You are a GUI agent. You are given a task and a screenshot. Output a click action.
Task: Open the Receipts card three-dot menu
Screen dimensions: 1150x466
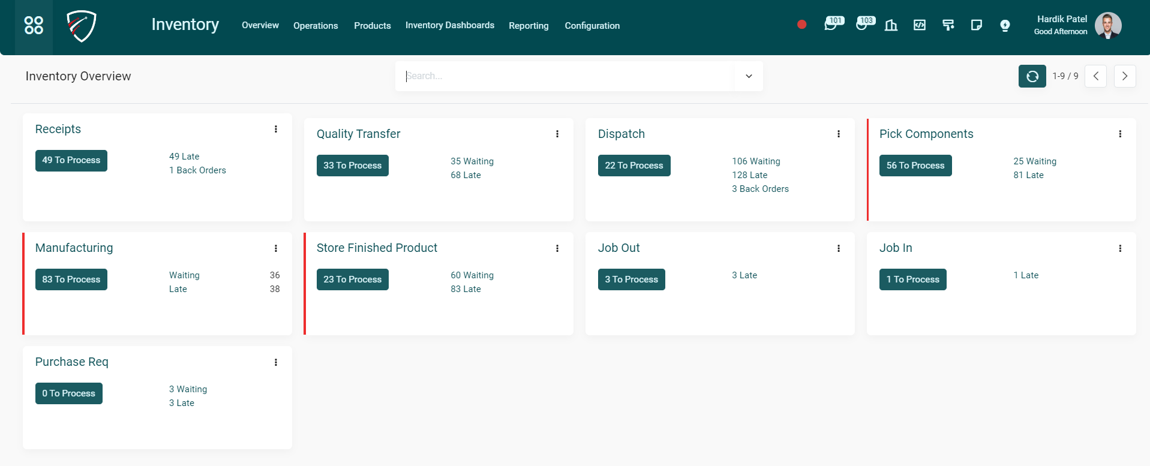(276, 129)
